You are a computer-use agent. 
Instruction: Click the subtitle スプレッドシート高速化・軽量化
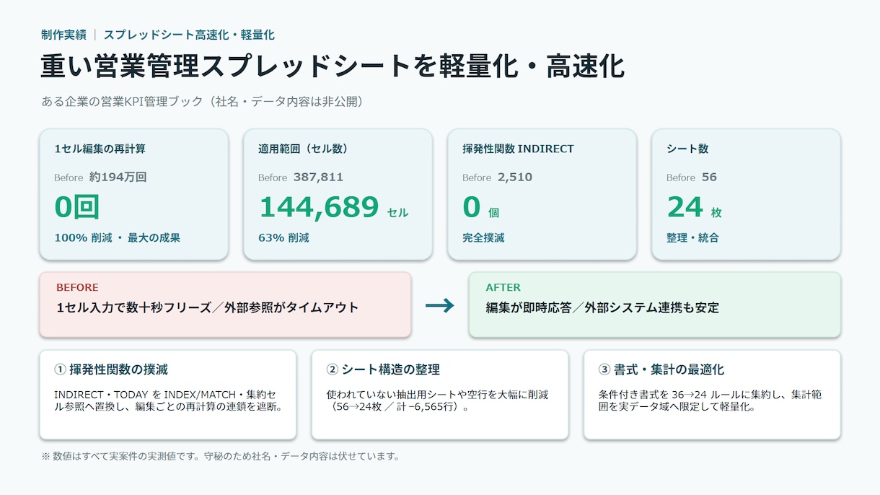pyautogui.click(x=189, y=35)
